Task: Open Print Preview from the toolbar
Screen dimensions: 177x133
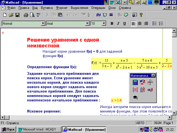Action: coord(32,15)
